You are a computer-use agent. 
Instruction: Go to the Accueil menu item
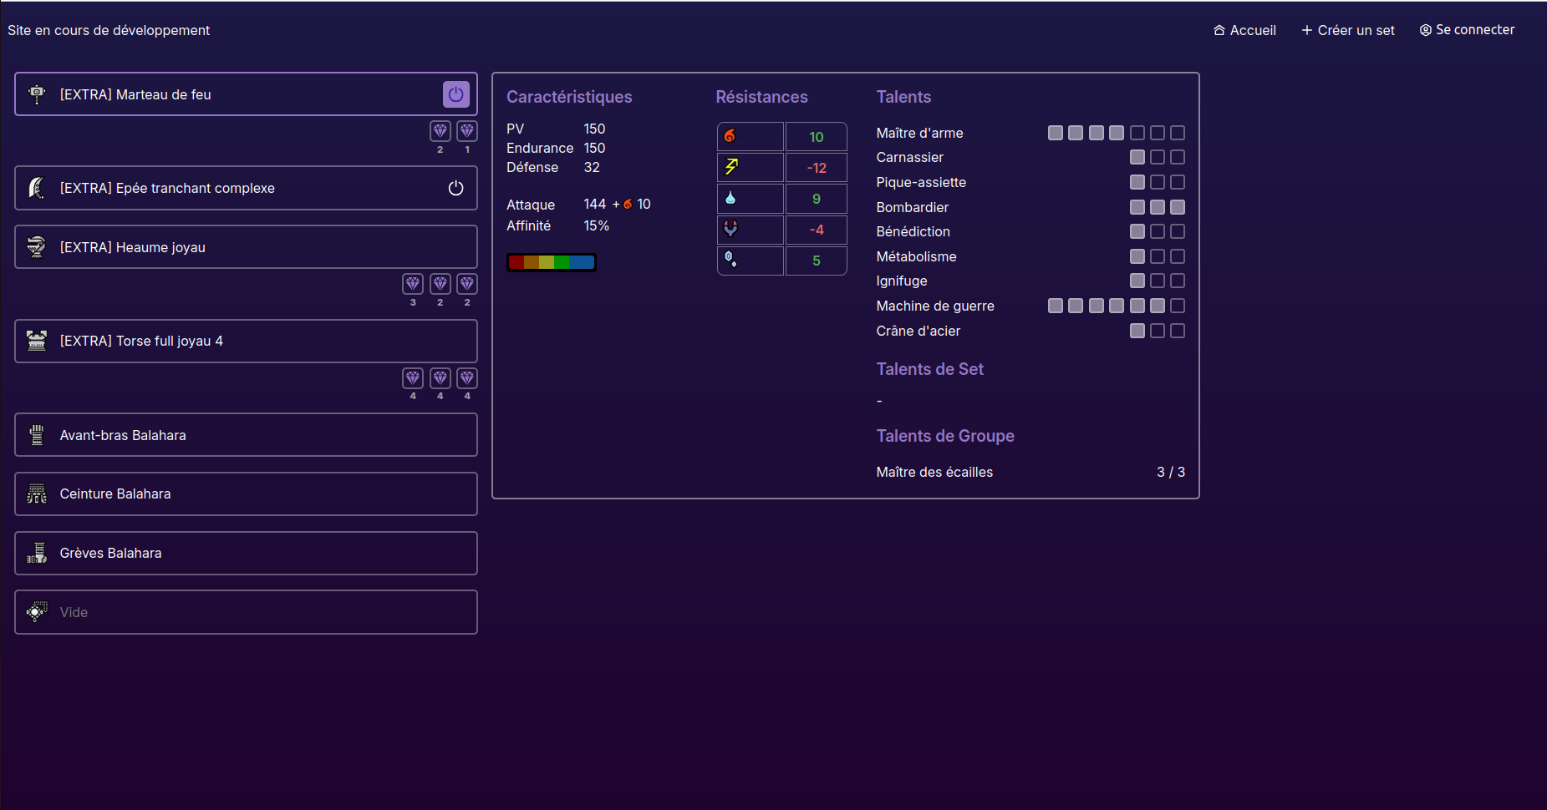pos(1244,30)
